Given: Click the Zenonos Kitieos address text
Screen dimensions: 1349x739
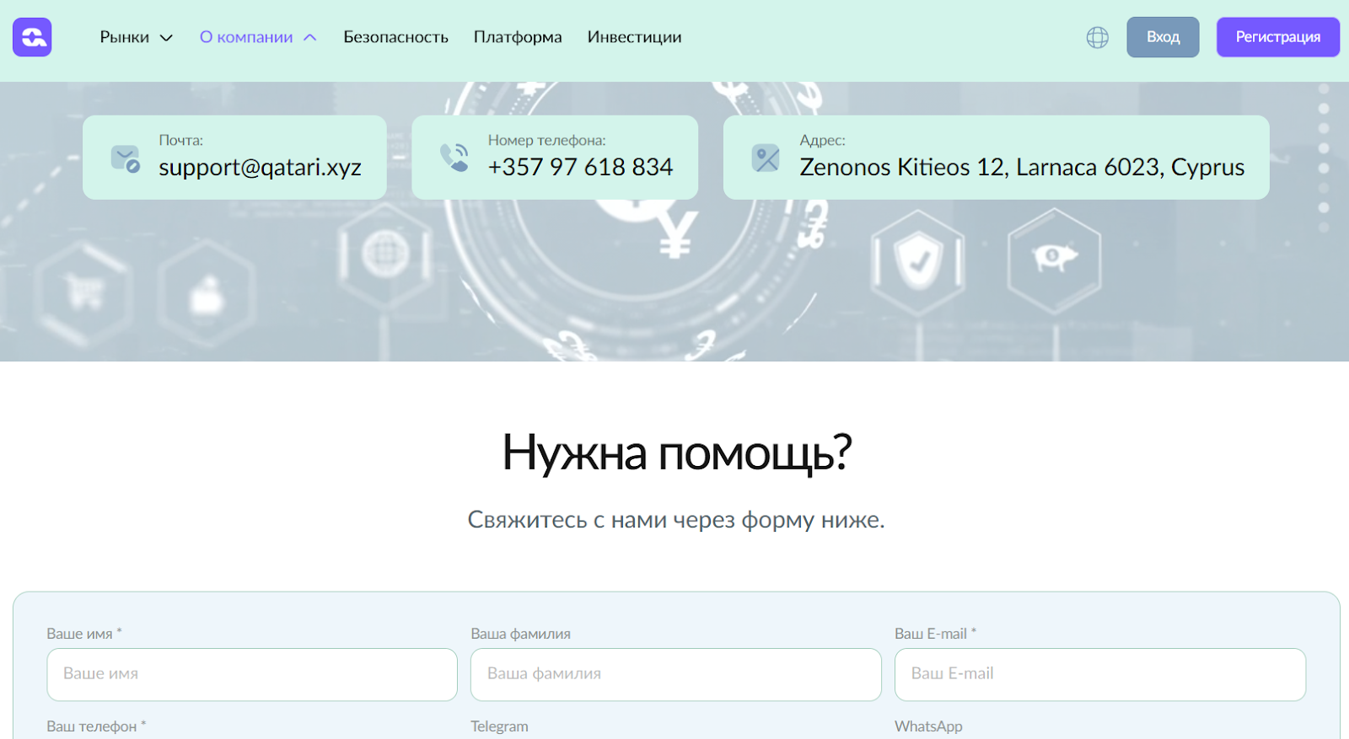Looking at the screenshot, I should coord(1022,167).
